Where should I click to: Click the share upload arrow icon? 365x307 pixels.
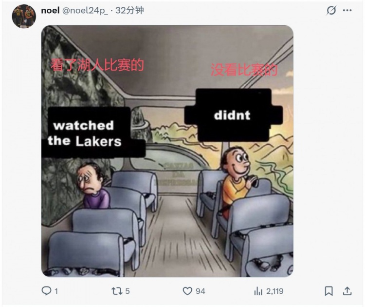point(347,291)
